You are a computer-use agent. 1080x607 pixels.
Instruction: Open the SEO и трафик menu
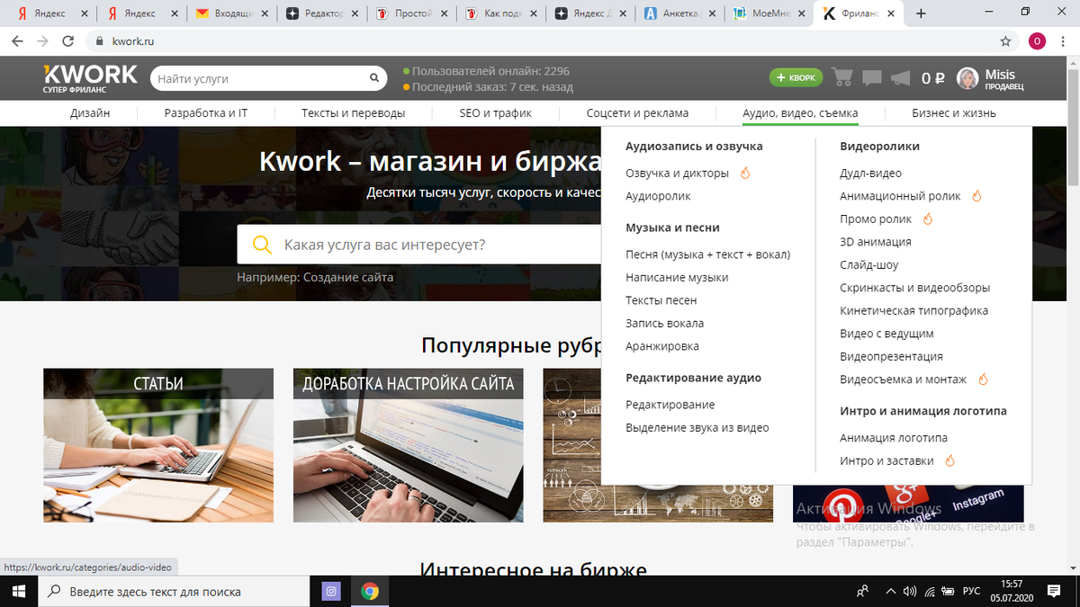pos(495,113)
